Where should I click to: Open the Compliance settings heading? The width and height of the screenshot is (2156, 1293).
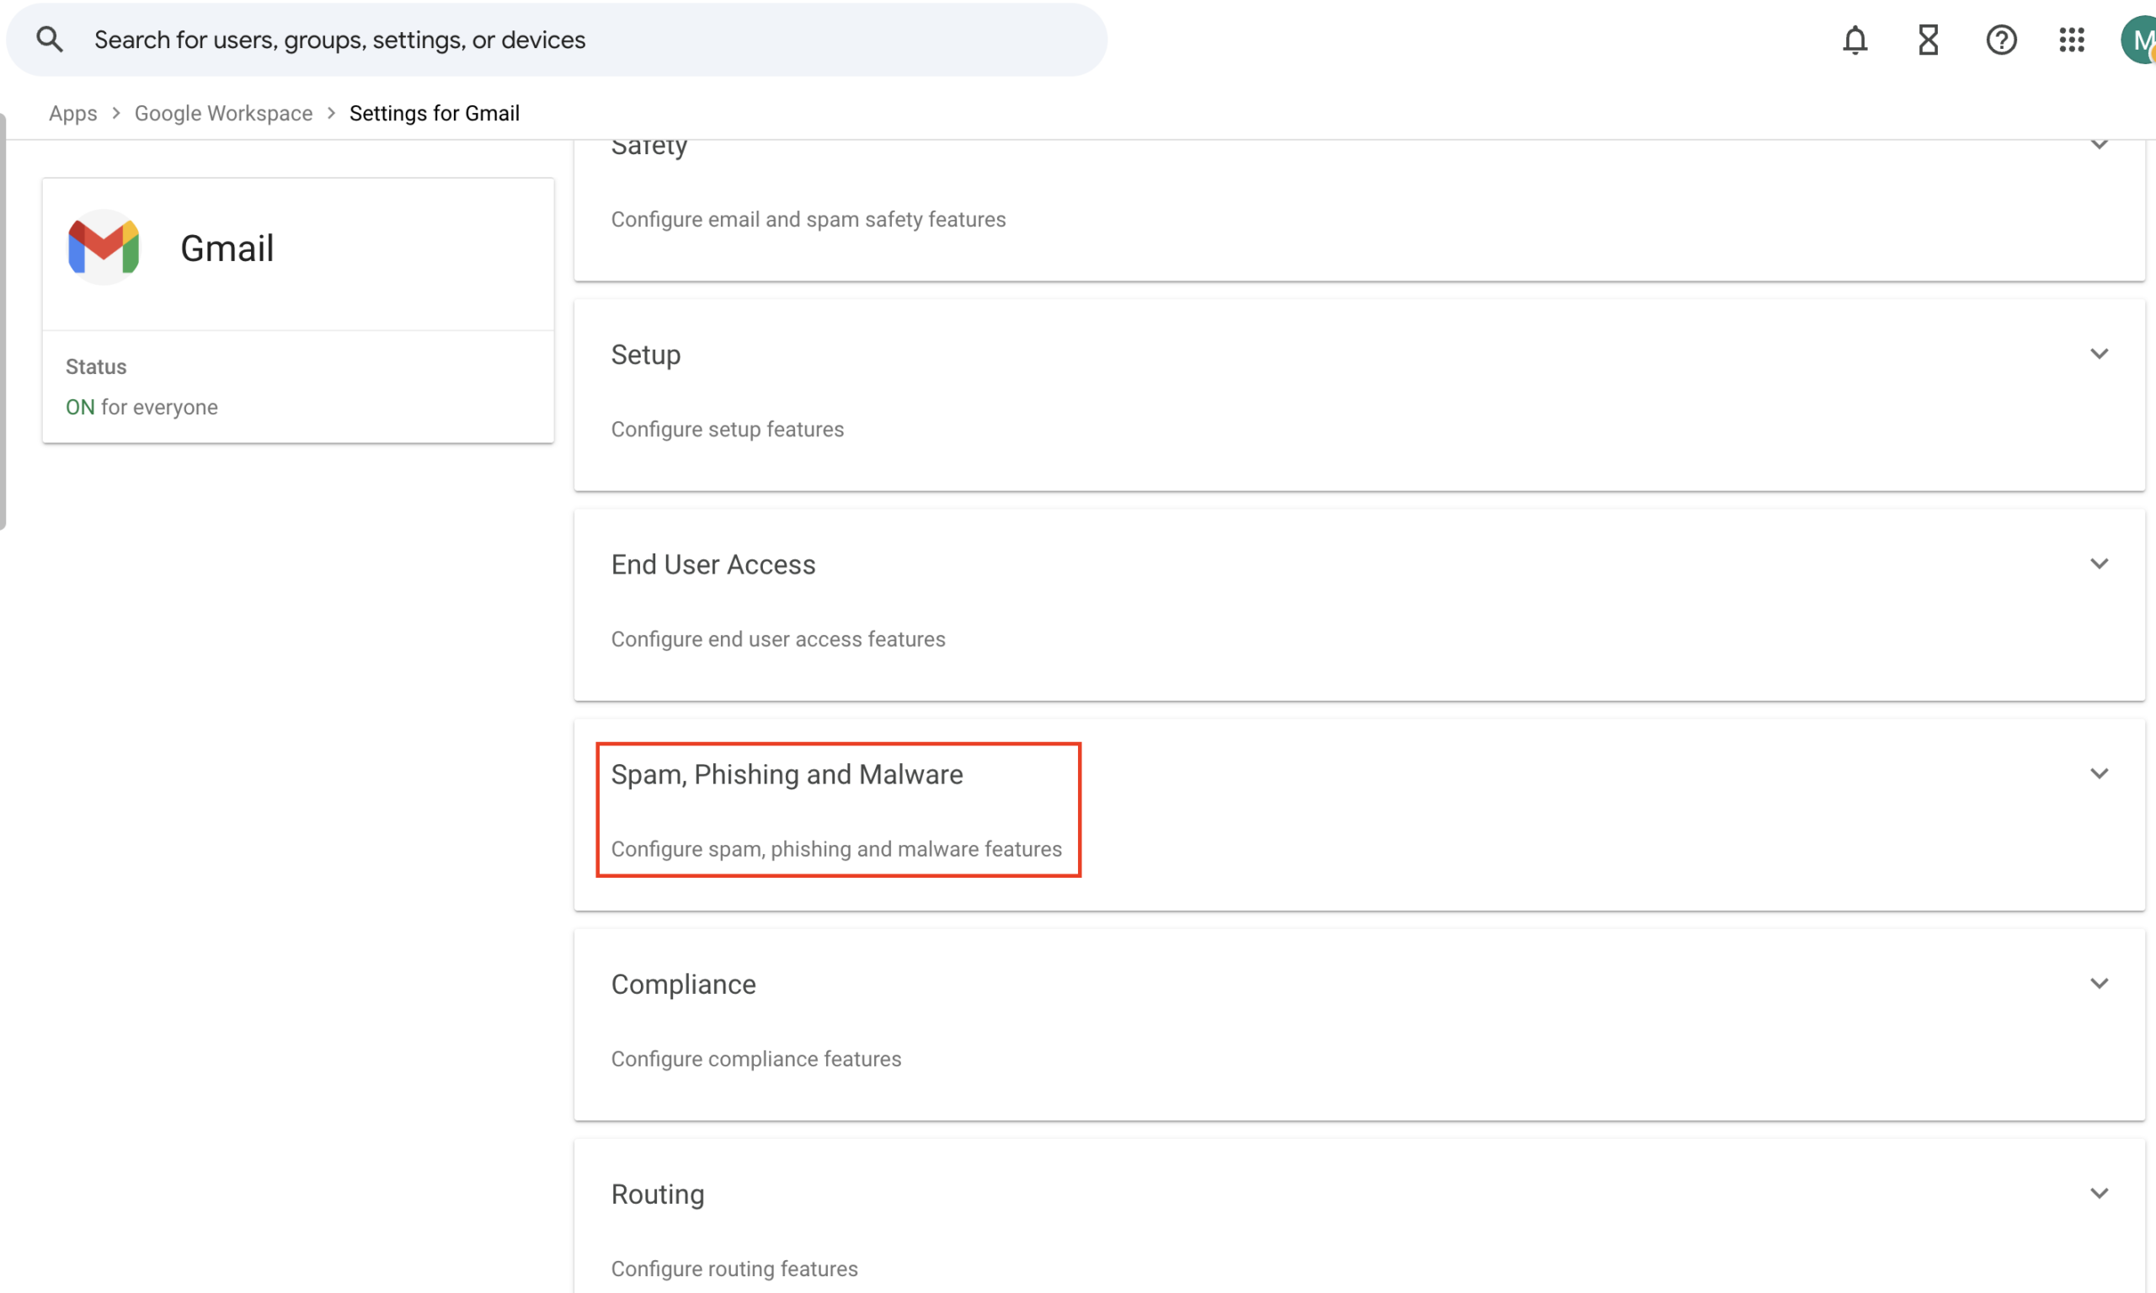coord(683,985)
